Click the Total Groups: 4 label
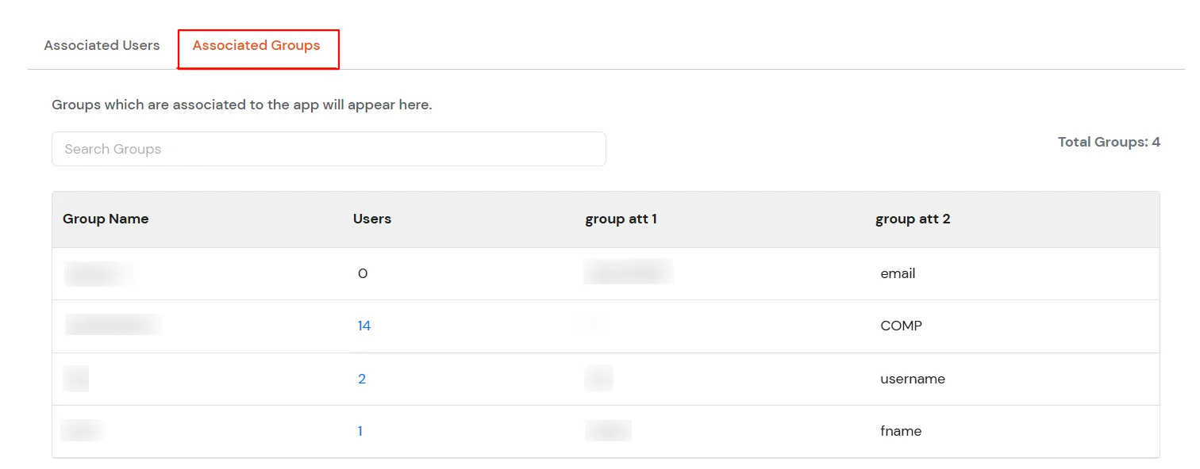1200x469 pixels. tap(1108, 141)
